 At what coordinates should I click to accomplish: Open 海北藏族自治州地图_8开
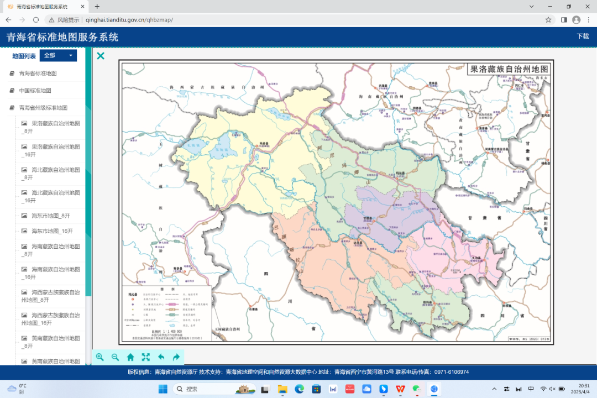click(51, 173)
